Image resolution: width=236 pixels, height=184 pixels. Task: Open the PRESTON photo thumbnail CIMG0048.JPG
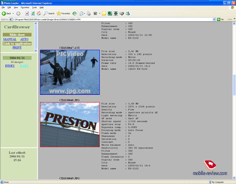pos(70,125)
